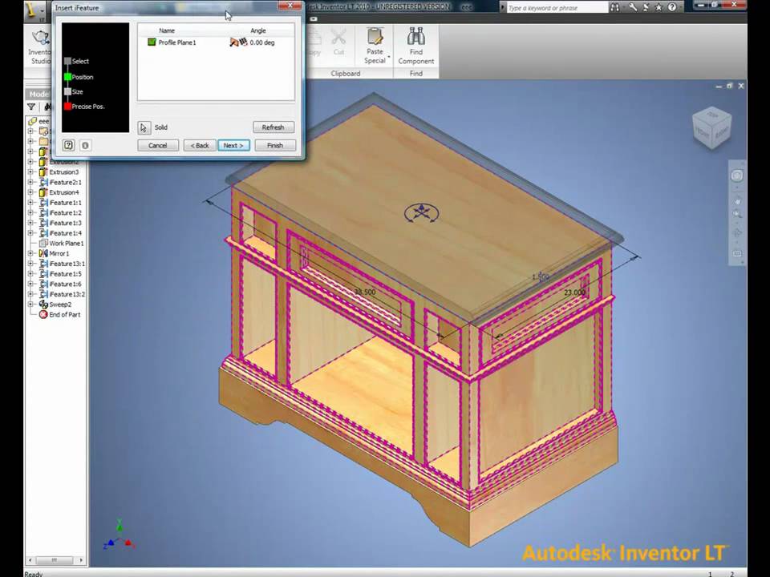The height and width of the screenshot is (577, 770).
Task: Click the favorites star icon in title bar
Action: pyautogui.click(x=659, y=7)
